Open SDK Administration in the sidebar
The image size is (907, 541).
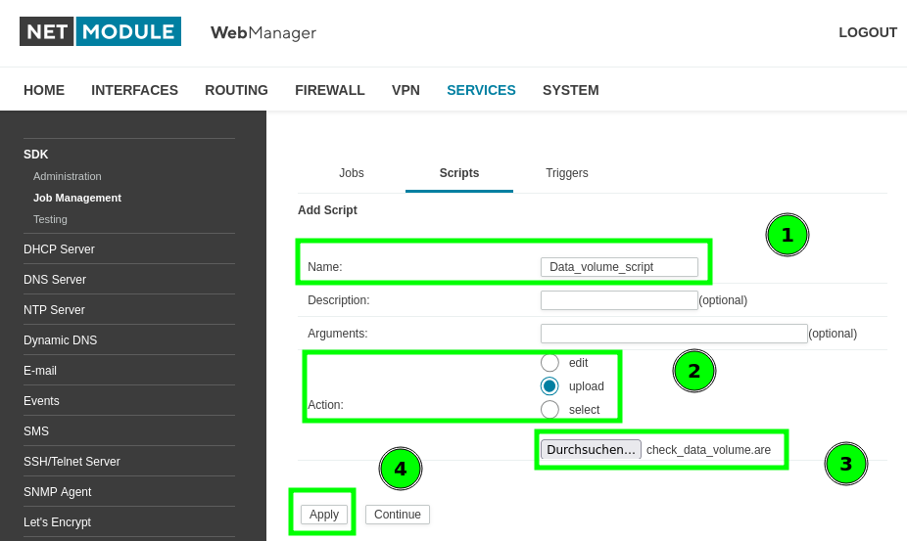coord(68,176)
